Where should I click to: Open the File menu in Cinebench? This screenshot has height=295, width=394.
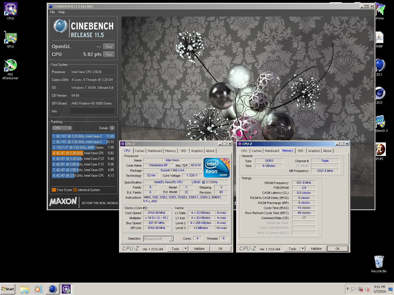pyautogui.click(x=52, y=12)
